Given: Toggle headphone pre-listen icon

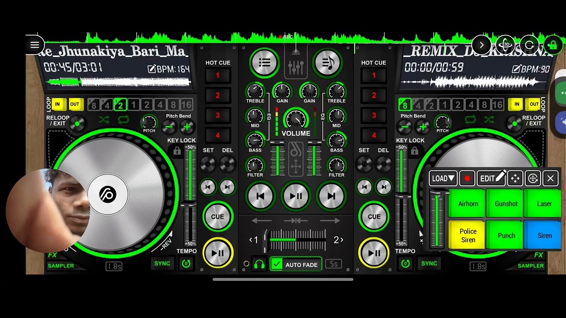Looking at the screenshot, I should pyautogui.click(x=259, y=265).
